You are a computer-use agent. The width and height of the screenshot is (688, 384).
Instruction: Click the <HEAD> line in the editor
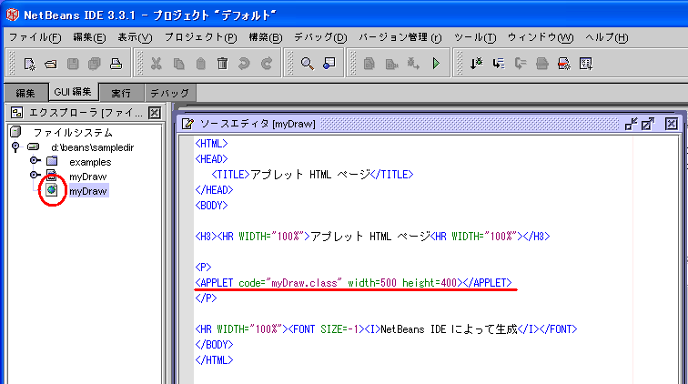click(211, 159)
